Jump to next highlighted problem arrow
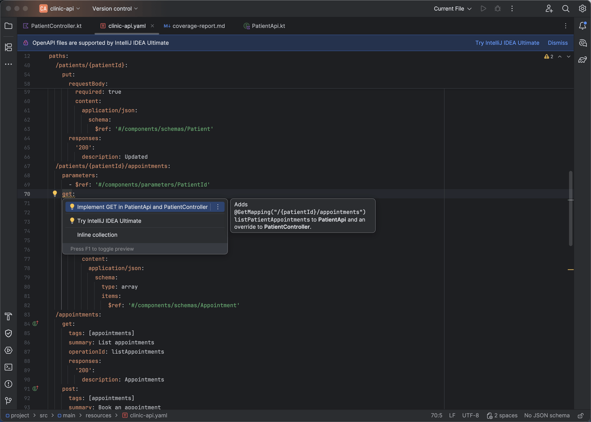The width and height of the screenshot is (591, 422). tap(568, 56)
